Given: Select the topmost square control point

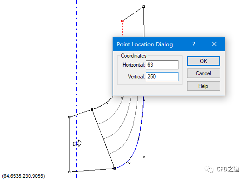Looking at the screenshot, I should click(x=143, y=7).
